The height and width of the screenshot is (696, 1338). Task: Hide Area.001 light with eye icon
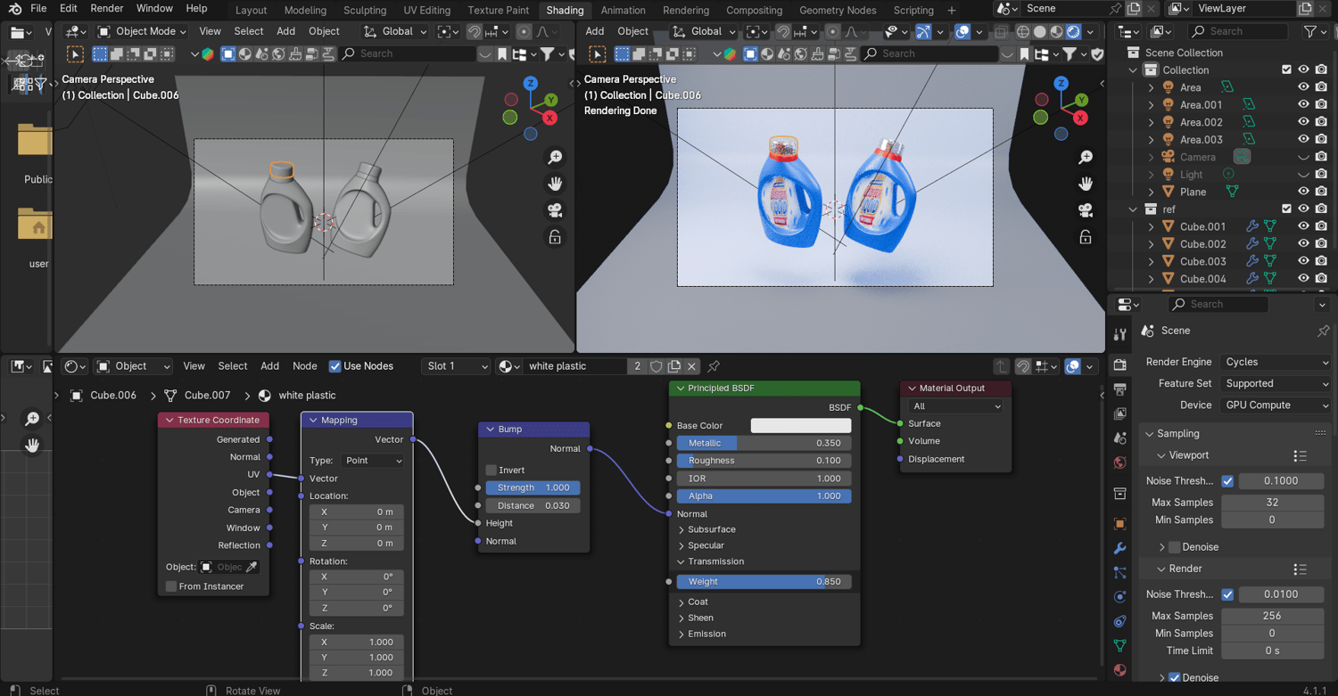1303,105
